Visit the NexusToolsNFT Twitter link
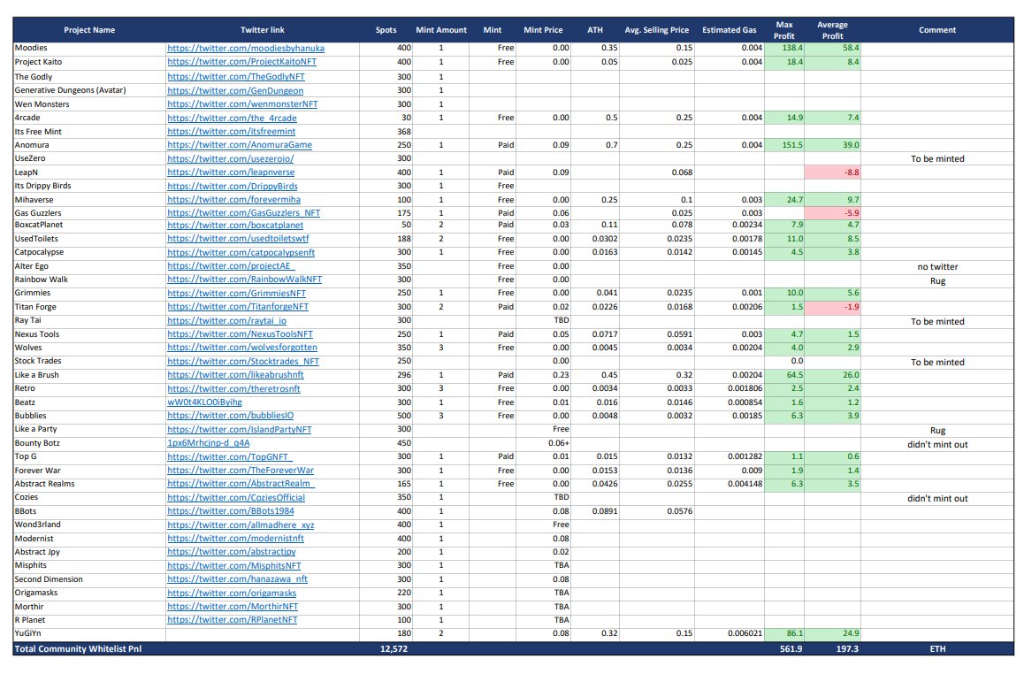Screen dimensions: 1024x674 click(x=241, y=334)
